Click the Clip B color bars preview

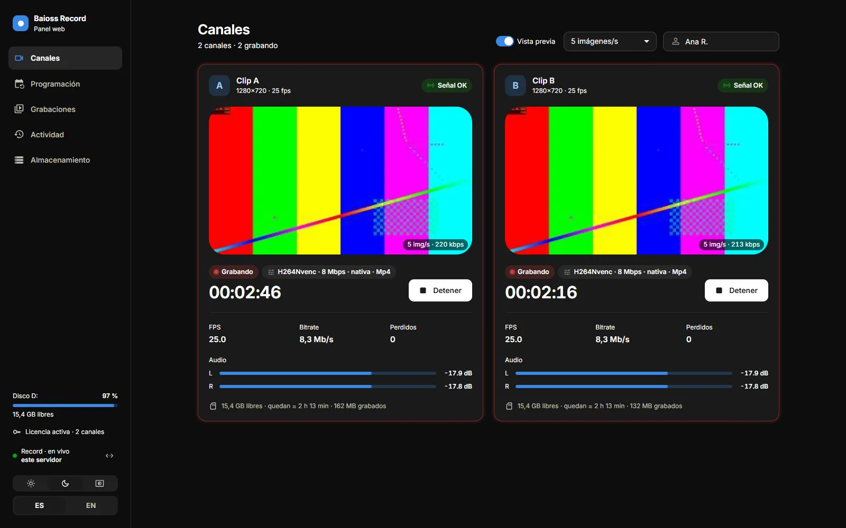click(x=637, y=181)
